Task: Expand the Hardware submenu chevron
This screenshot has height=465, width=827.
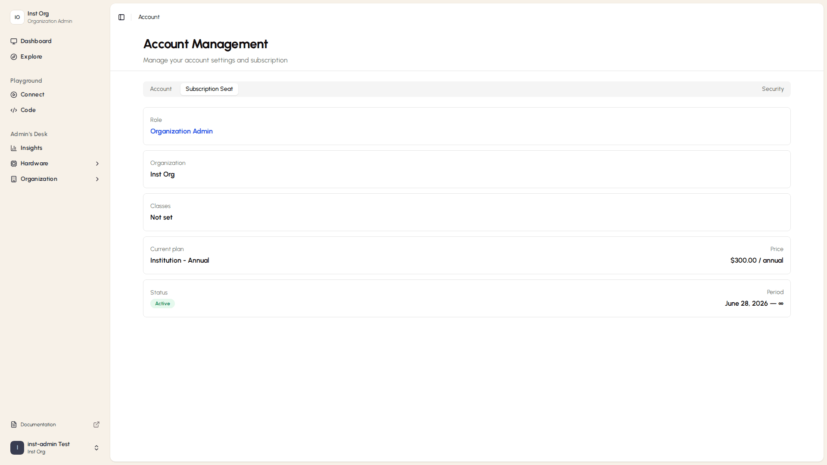Action: click(x=97, y=164)
